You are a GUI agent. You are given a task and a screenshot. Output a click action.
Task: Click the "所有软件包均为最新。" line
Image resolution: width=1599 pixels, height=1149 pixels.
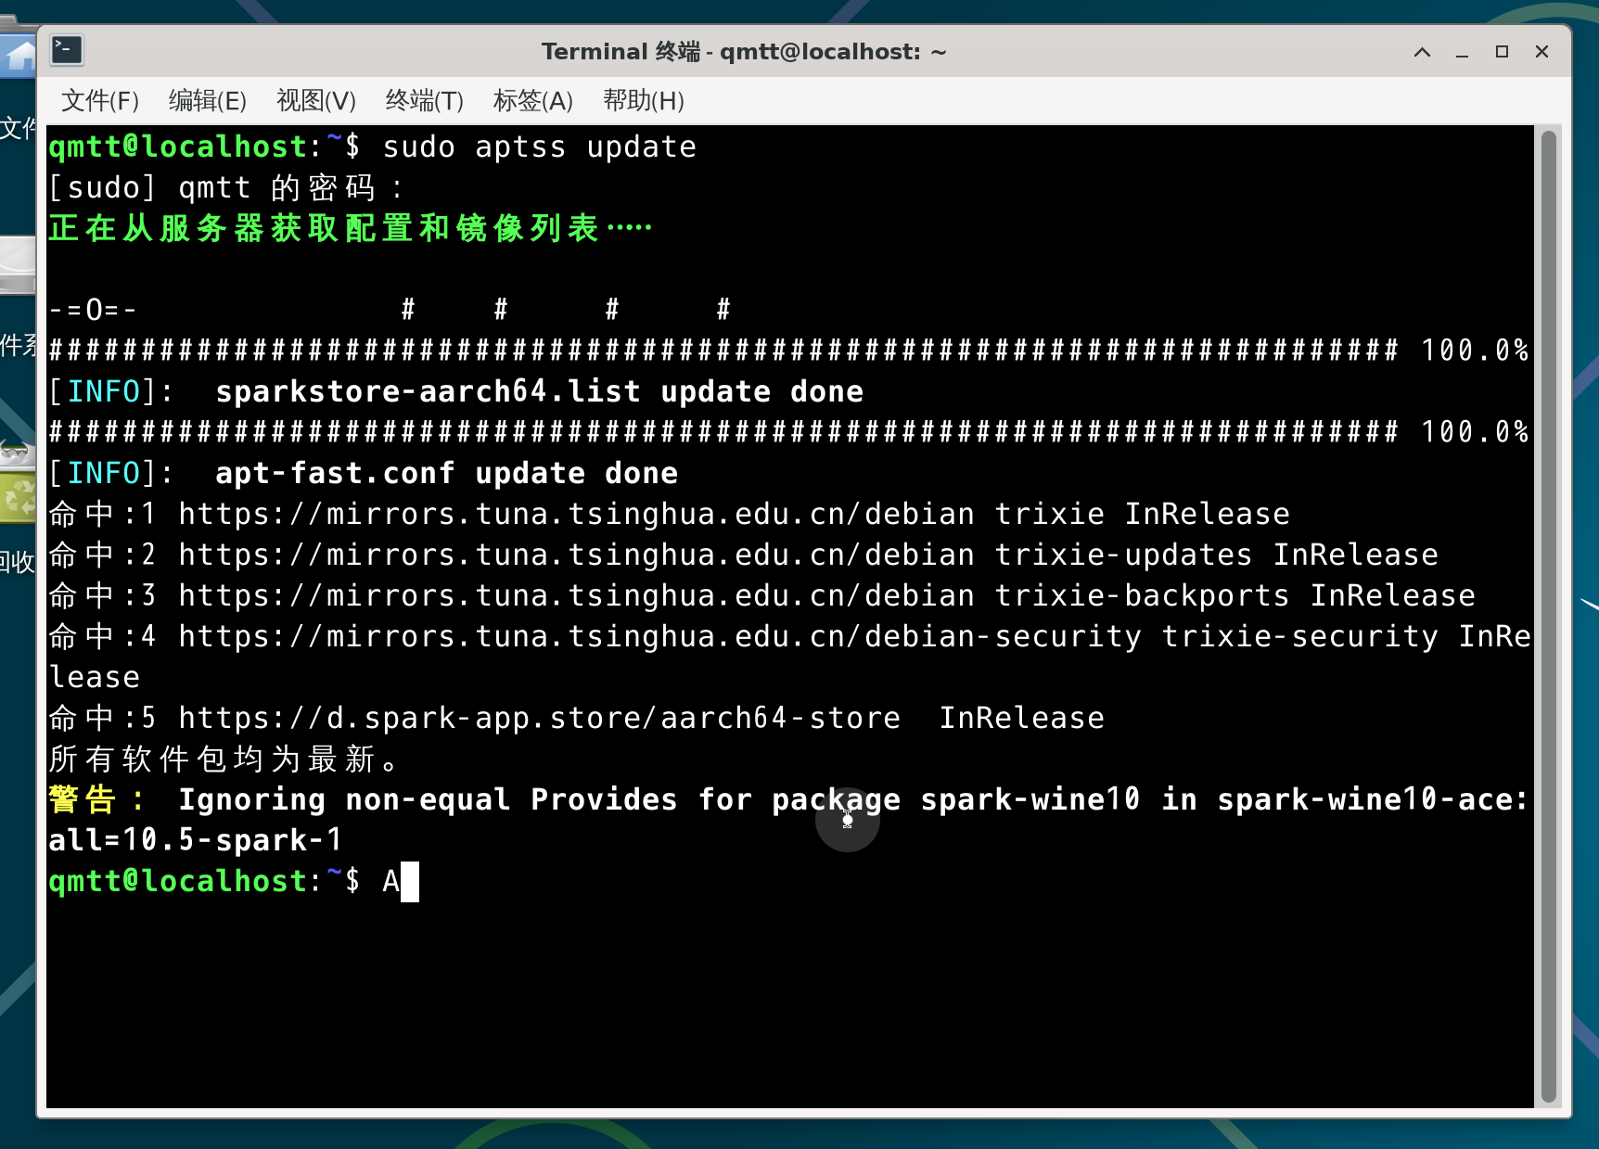tap(224, 759)
